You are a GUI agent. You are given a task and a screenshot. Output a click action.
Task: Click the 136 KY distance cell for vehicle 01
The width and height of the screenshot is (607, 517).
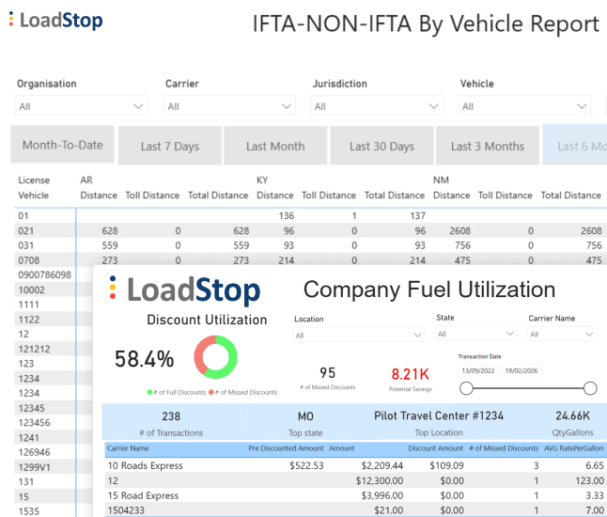click(287, 215)
